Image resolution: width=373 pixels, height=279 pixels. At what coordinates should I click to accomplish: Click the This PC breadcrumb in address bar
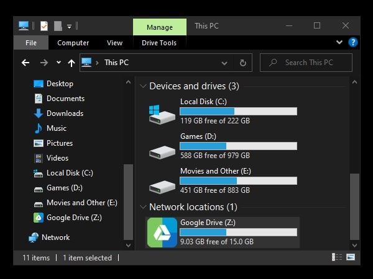(117, 63)
